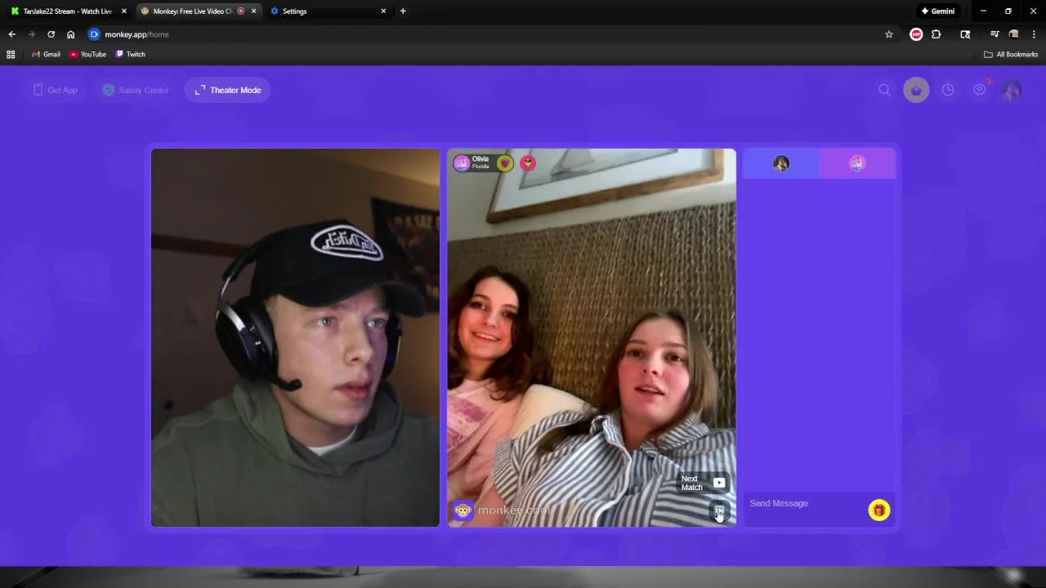Screen dimensions: 1046x588
Task: Select the second chat tab with pink avatar
Action: tap(856, 163)
